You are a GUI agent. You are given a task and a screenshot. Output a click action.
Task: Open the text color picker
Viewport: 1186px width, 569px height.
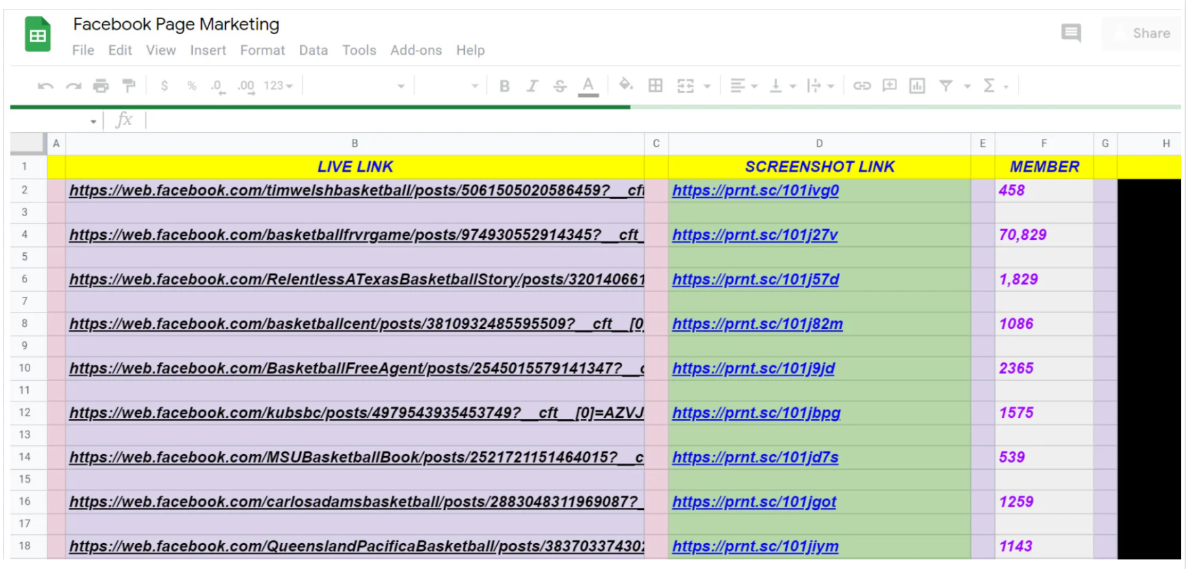click(x=588, y=86)
